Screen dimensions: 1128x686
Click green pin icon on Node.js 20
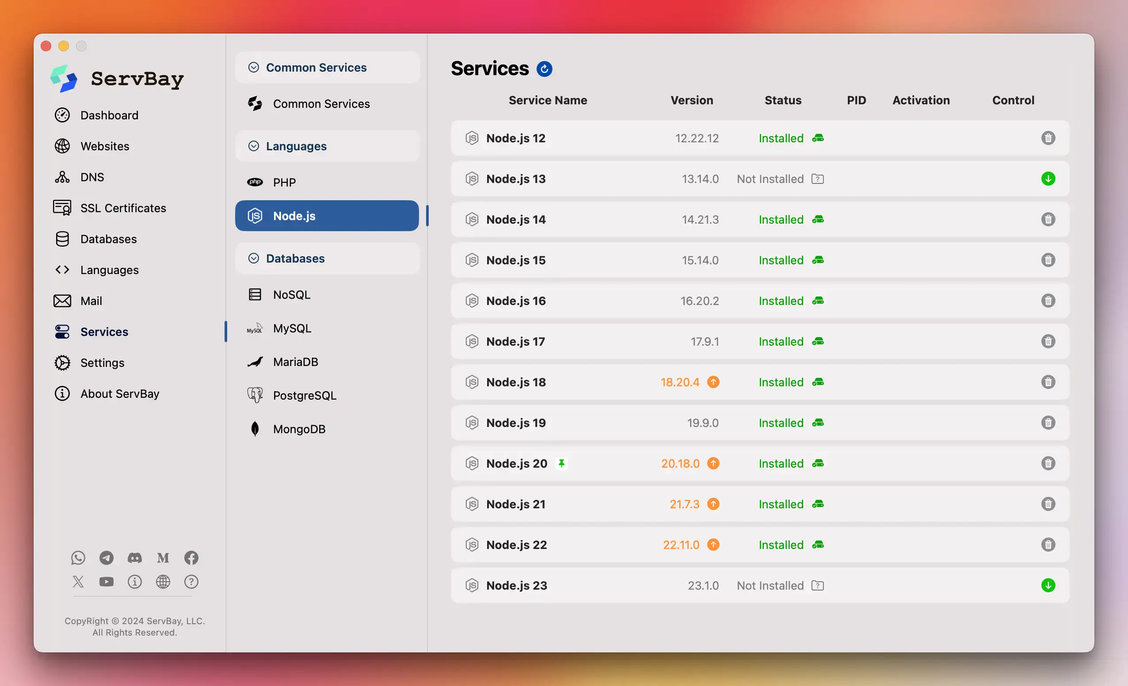[x=561, y=463]
